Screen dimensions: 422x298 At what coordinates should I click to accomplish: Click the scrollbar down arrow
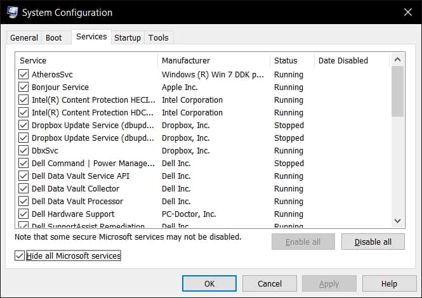(397, 221)
